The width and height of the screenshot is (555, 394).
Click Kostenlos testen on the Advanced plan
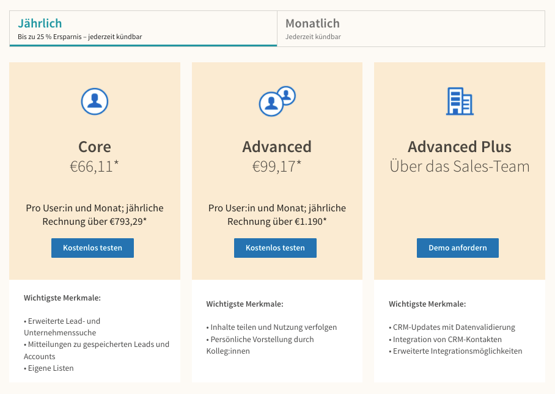click(x=275, y=248)
